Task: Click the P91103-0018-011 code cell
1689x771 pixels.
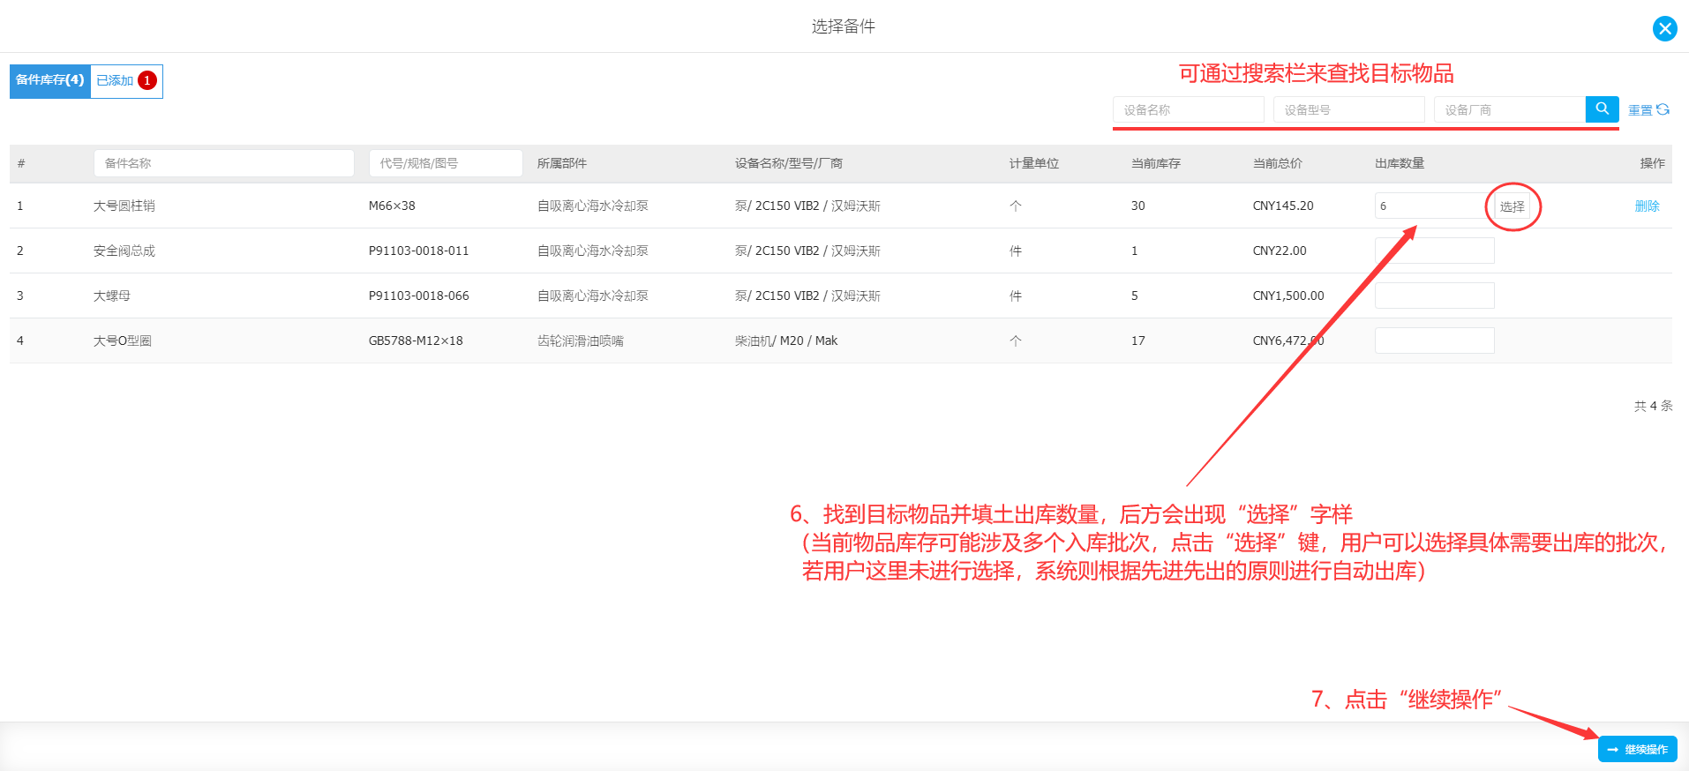Action: (419, 251)
